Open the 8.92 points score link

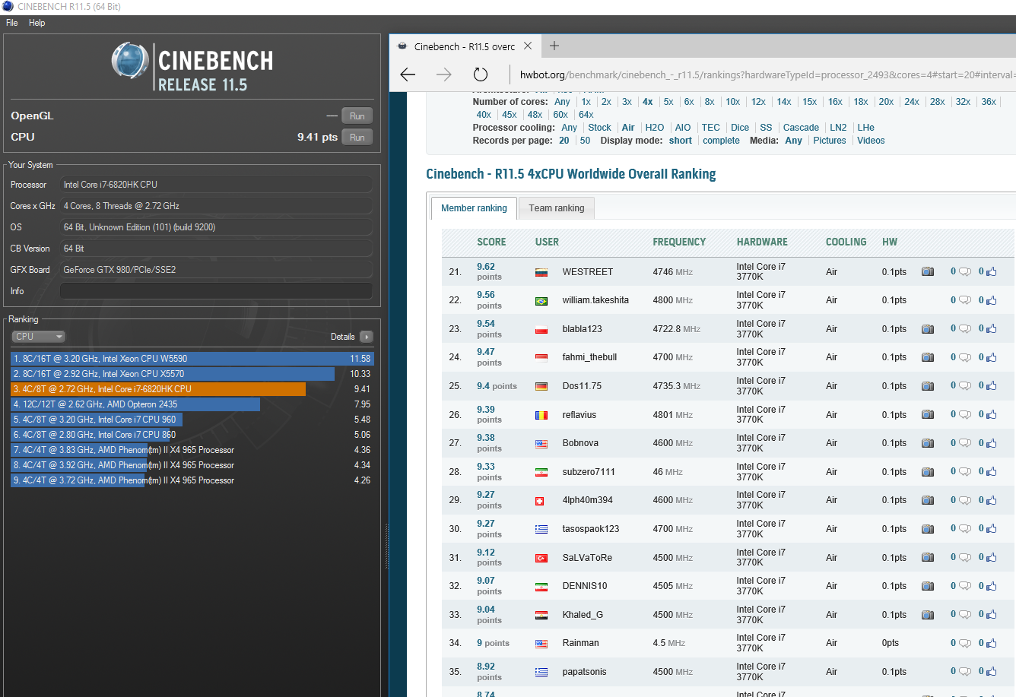tap(489, 672)
